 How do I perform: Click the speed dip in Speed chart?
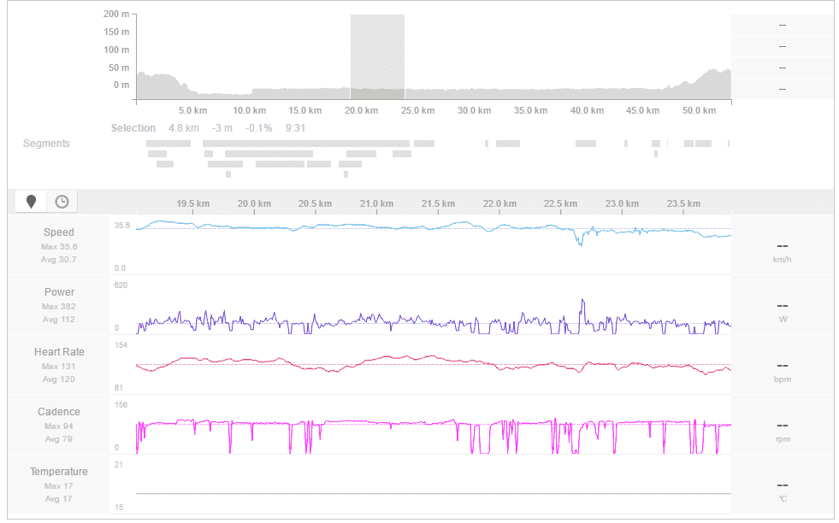(581, 244)
